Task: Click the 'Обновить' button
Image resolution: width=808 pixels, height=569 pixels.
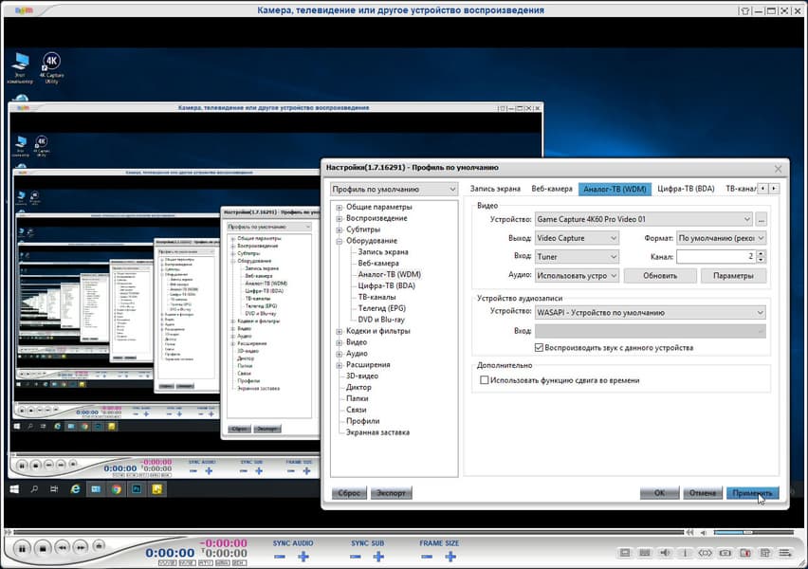Action: (659, 276)
